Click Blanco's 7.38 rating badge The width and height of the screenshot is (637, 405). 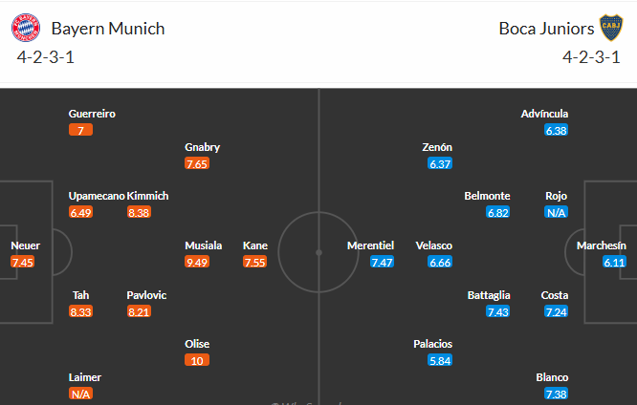tap(556, 394)
